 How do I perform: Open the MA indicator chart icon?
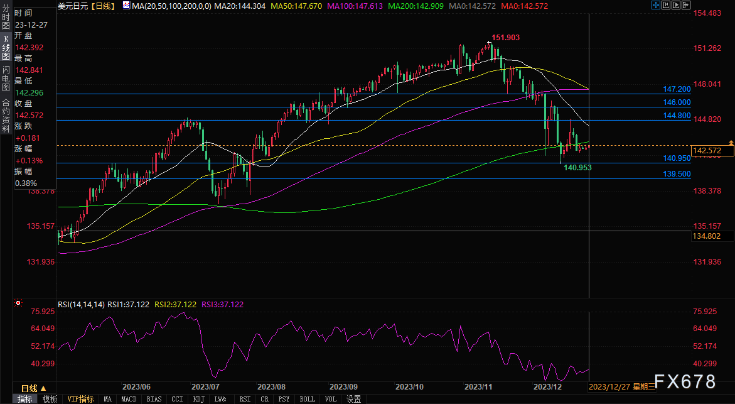127,6
